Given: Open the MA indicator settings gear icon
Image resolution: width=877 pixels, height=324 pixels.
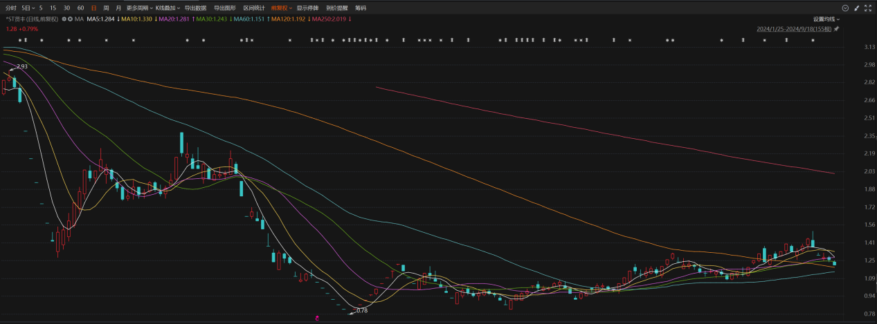Looking at the screenshot, I should 64,19.
